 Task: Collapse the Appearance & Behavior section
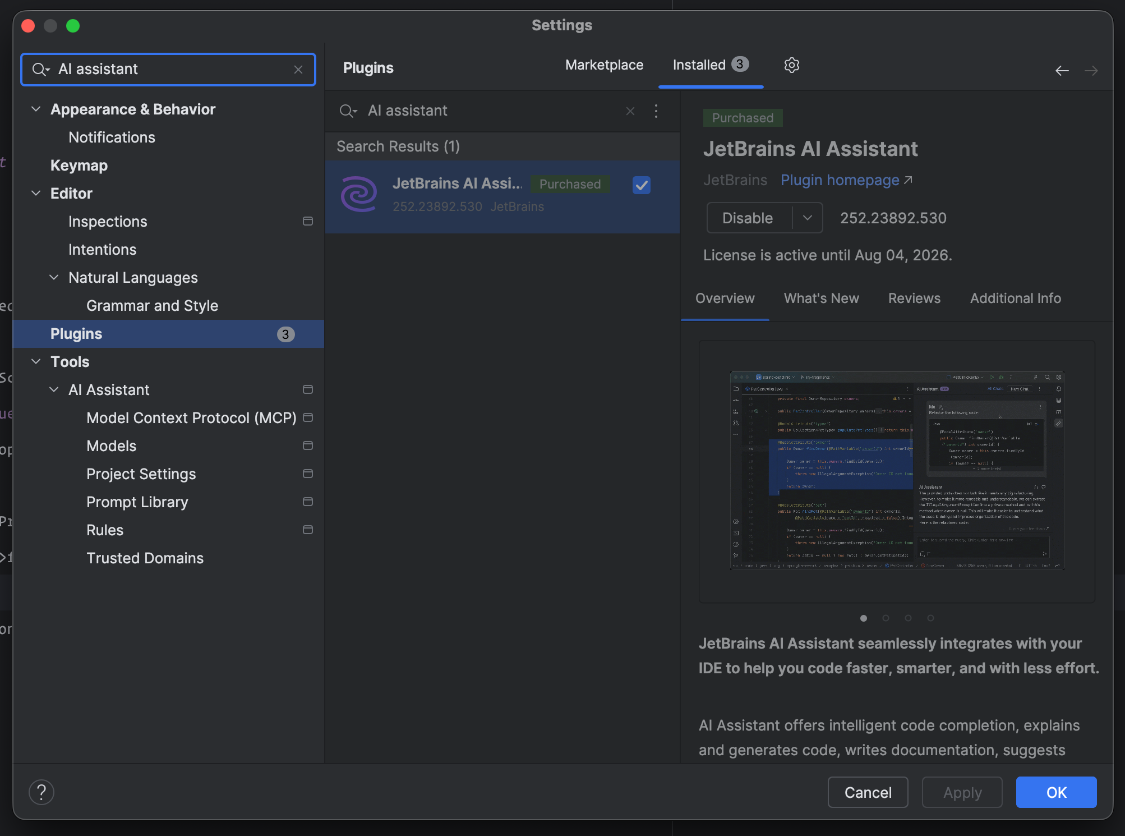coord(36,109)
